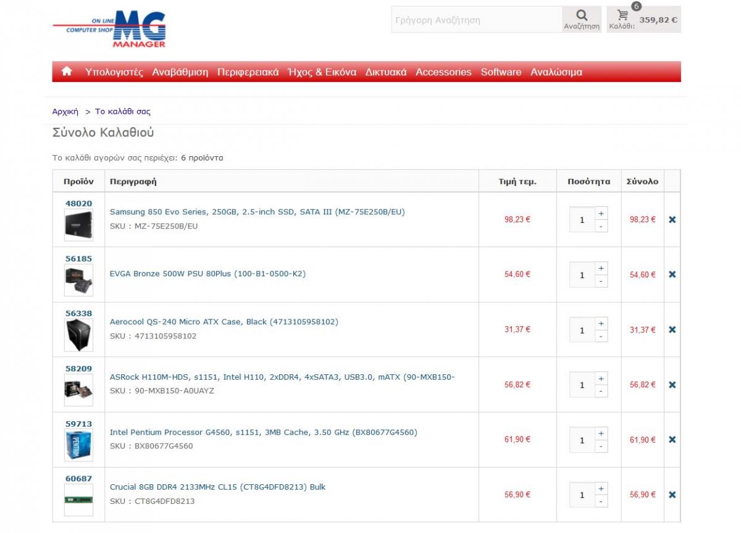Click the Samsung SSD product thumbnail
741x533 pixels.
pos(78,225)
